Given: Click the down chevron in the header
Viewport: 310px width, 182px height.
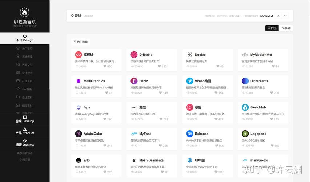Looking at the screenshot, I should (x=285, y=16).
